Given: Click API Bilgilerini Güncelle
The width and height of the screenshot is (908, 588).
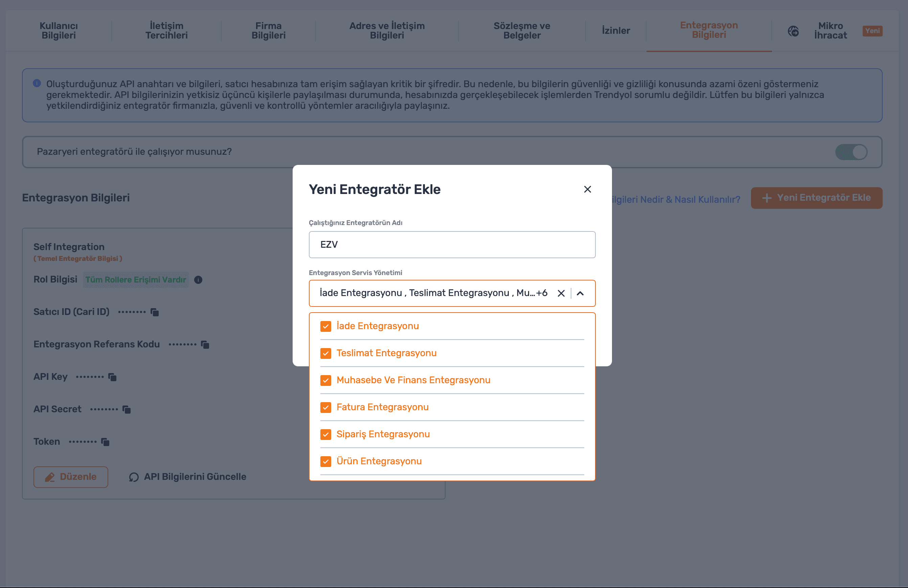Looking at the screenshot, I should [x=188, y=477].
